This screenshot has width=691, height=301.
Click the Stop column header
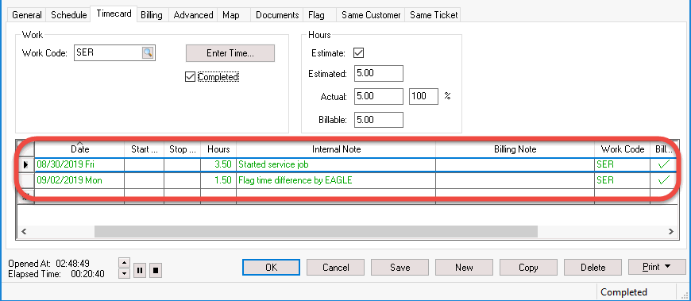183,149
